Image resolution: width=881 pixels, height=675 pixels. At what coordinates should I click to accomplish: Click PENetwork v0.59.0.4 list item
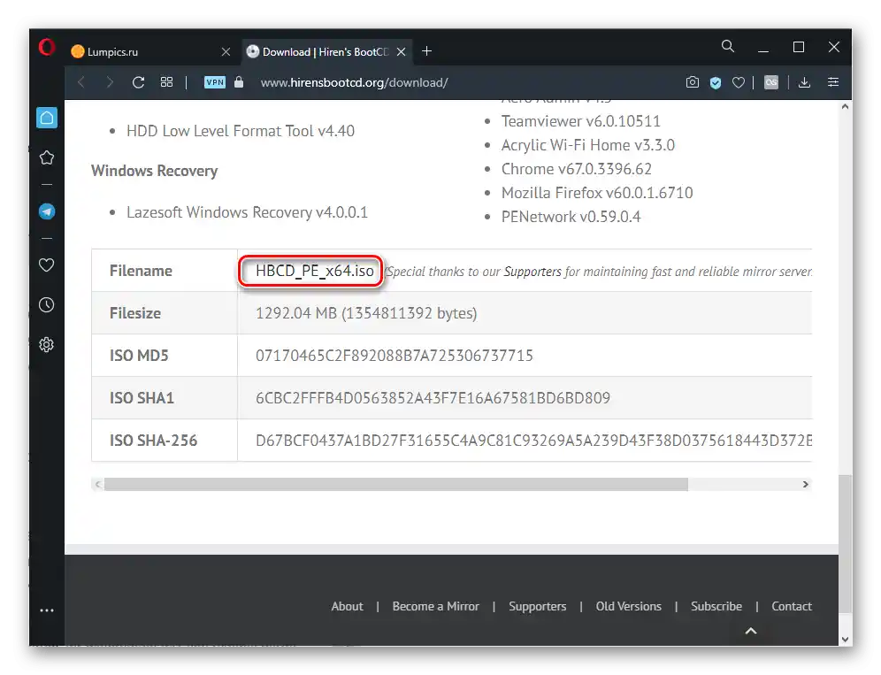(571, 217)
